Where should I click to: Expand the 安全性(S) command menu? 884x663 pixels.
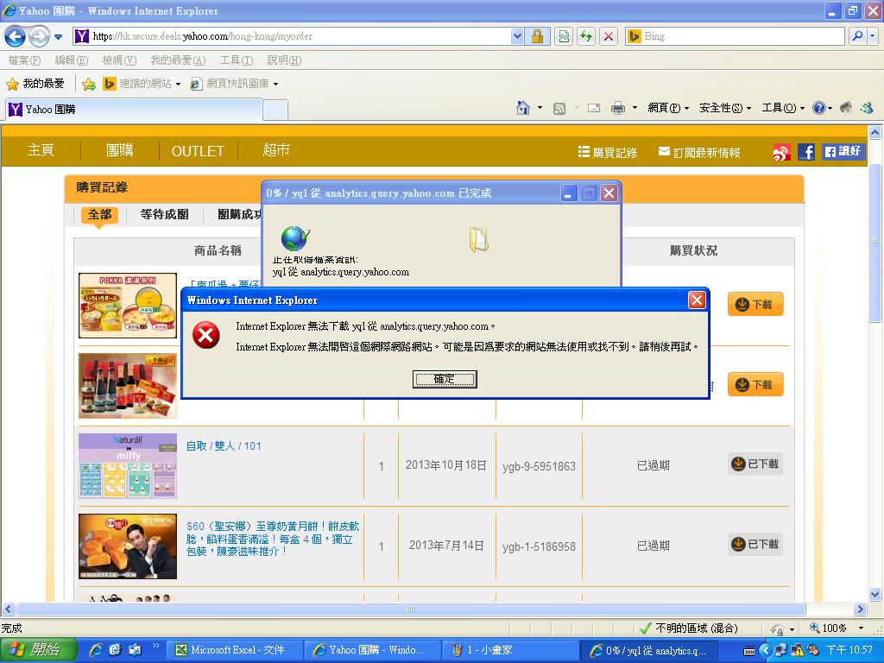725,108
